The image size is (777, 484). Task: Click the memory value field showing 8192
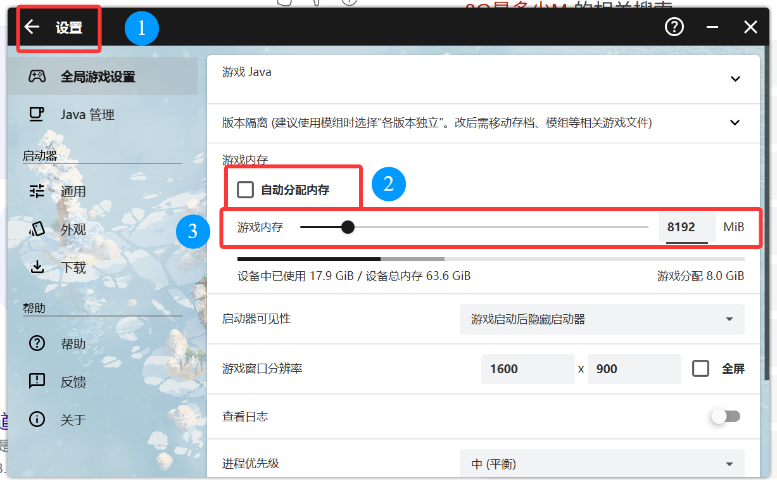[x=686, y=227]
